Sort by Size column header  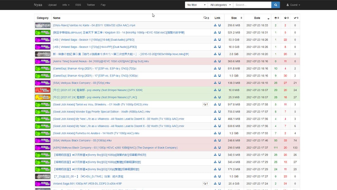click(x=234, y=18)
